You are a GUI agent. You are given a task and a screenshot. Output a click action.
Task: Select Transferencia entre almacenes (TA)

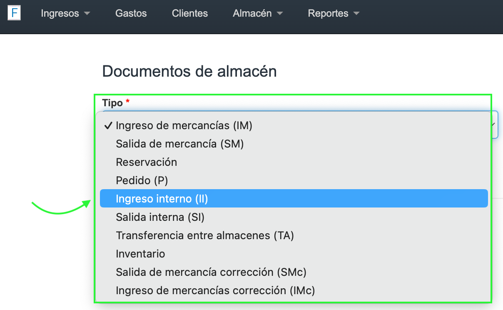[205, 235]
